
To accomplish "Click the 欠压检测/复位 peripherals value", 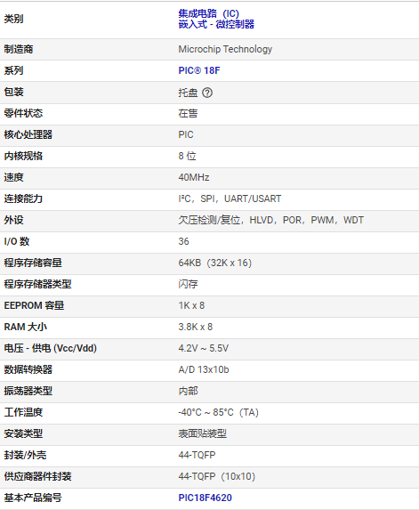I will click(x=209, y=220).
